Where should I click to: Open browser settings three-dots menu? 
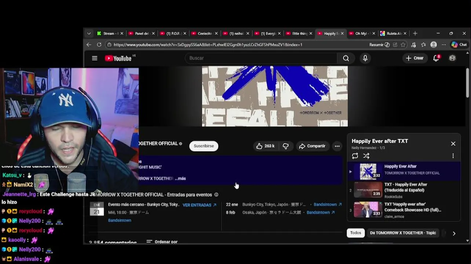coord(443,45)
